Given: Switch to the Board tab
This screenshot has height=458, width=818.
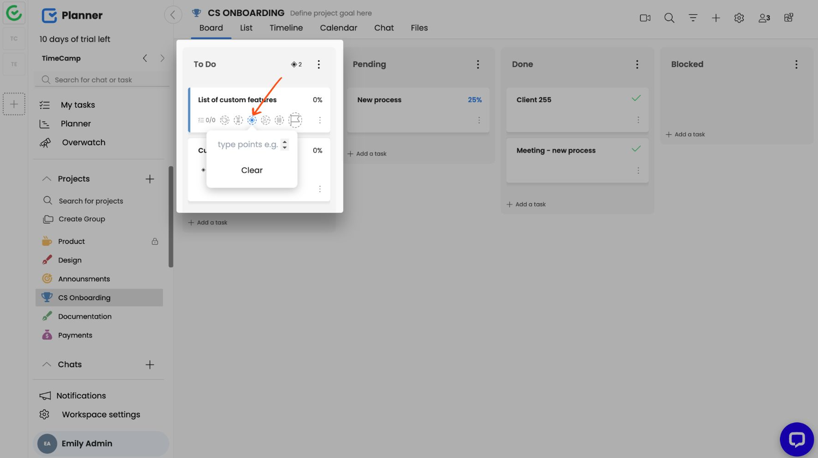Looking at the screenshot, I should click(211, 28).
